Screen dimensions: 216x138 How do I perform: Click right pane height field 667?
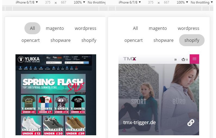pyautogui.click(x=166, y=2)
